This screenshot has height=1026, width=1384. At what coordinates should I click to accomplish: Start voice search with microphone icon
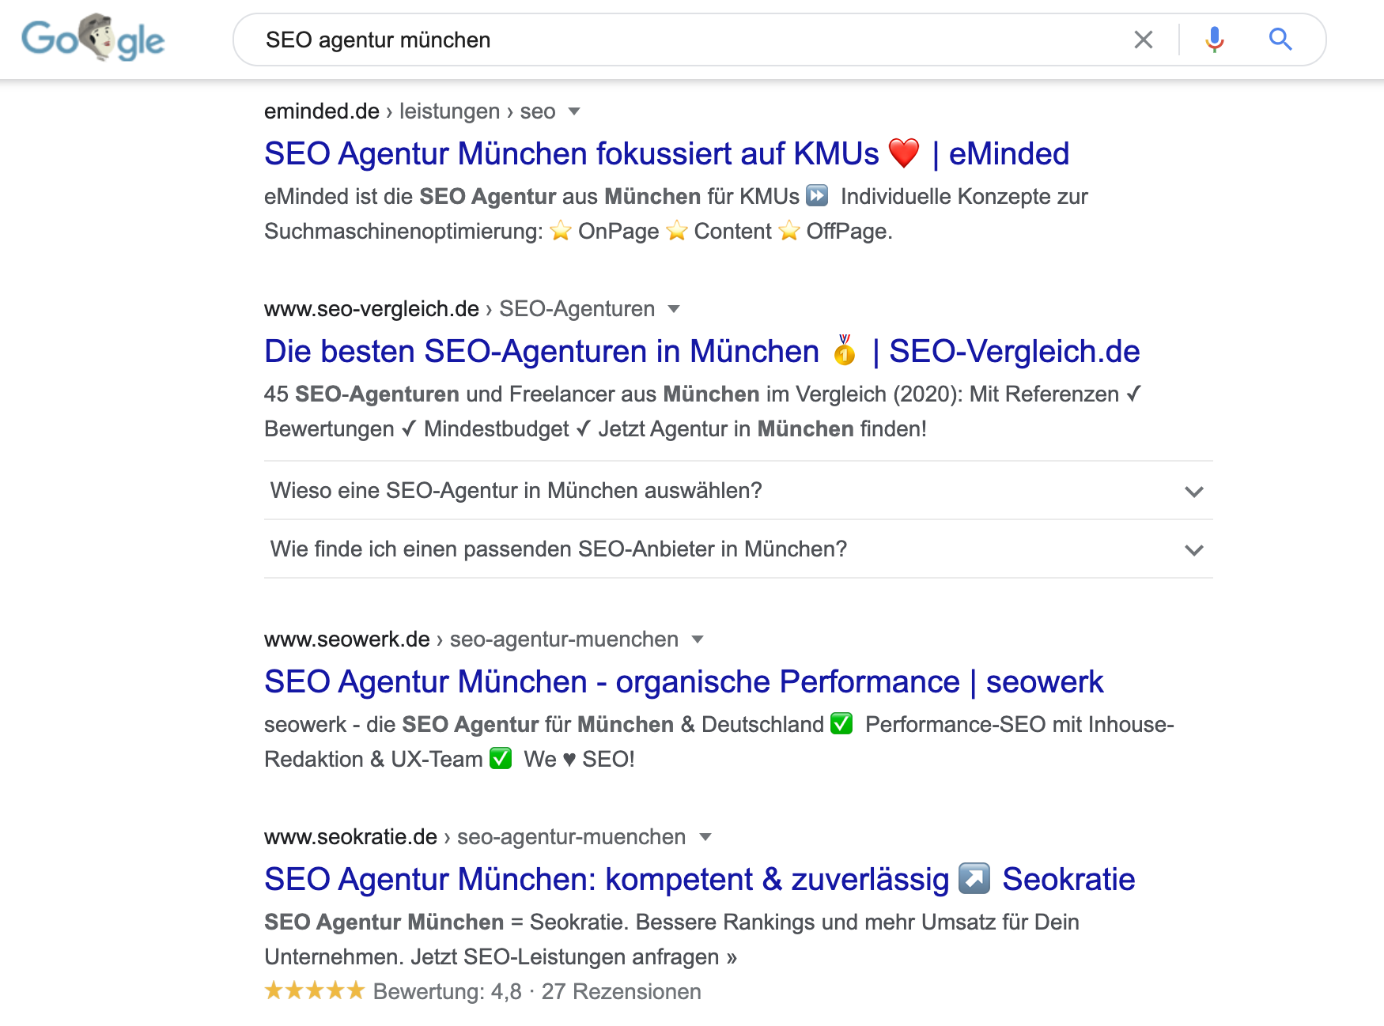click(1215, 40)
